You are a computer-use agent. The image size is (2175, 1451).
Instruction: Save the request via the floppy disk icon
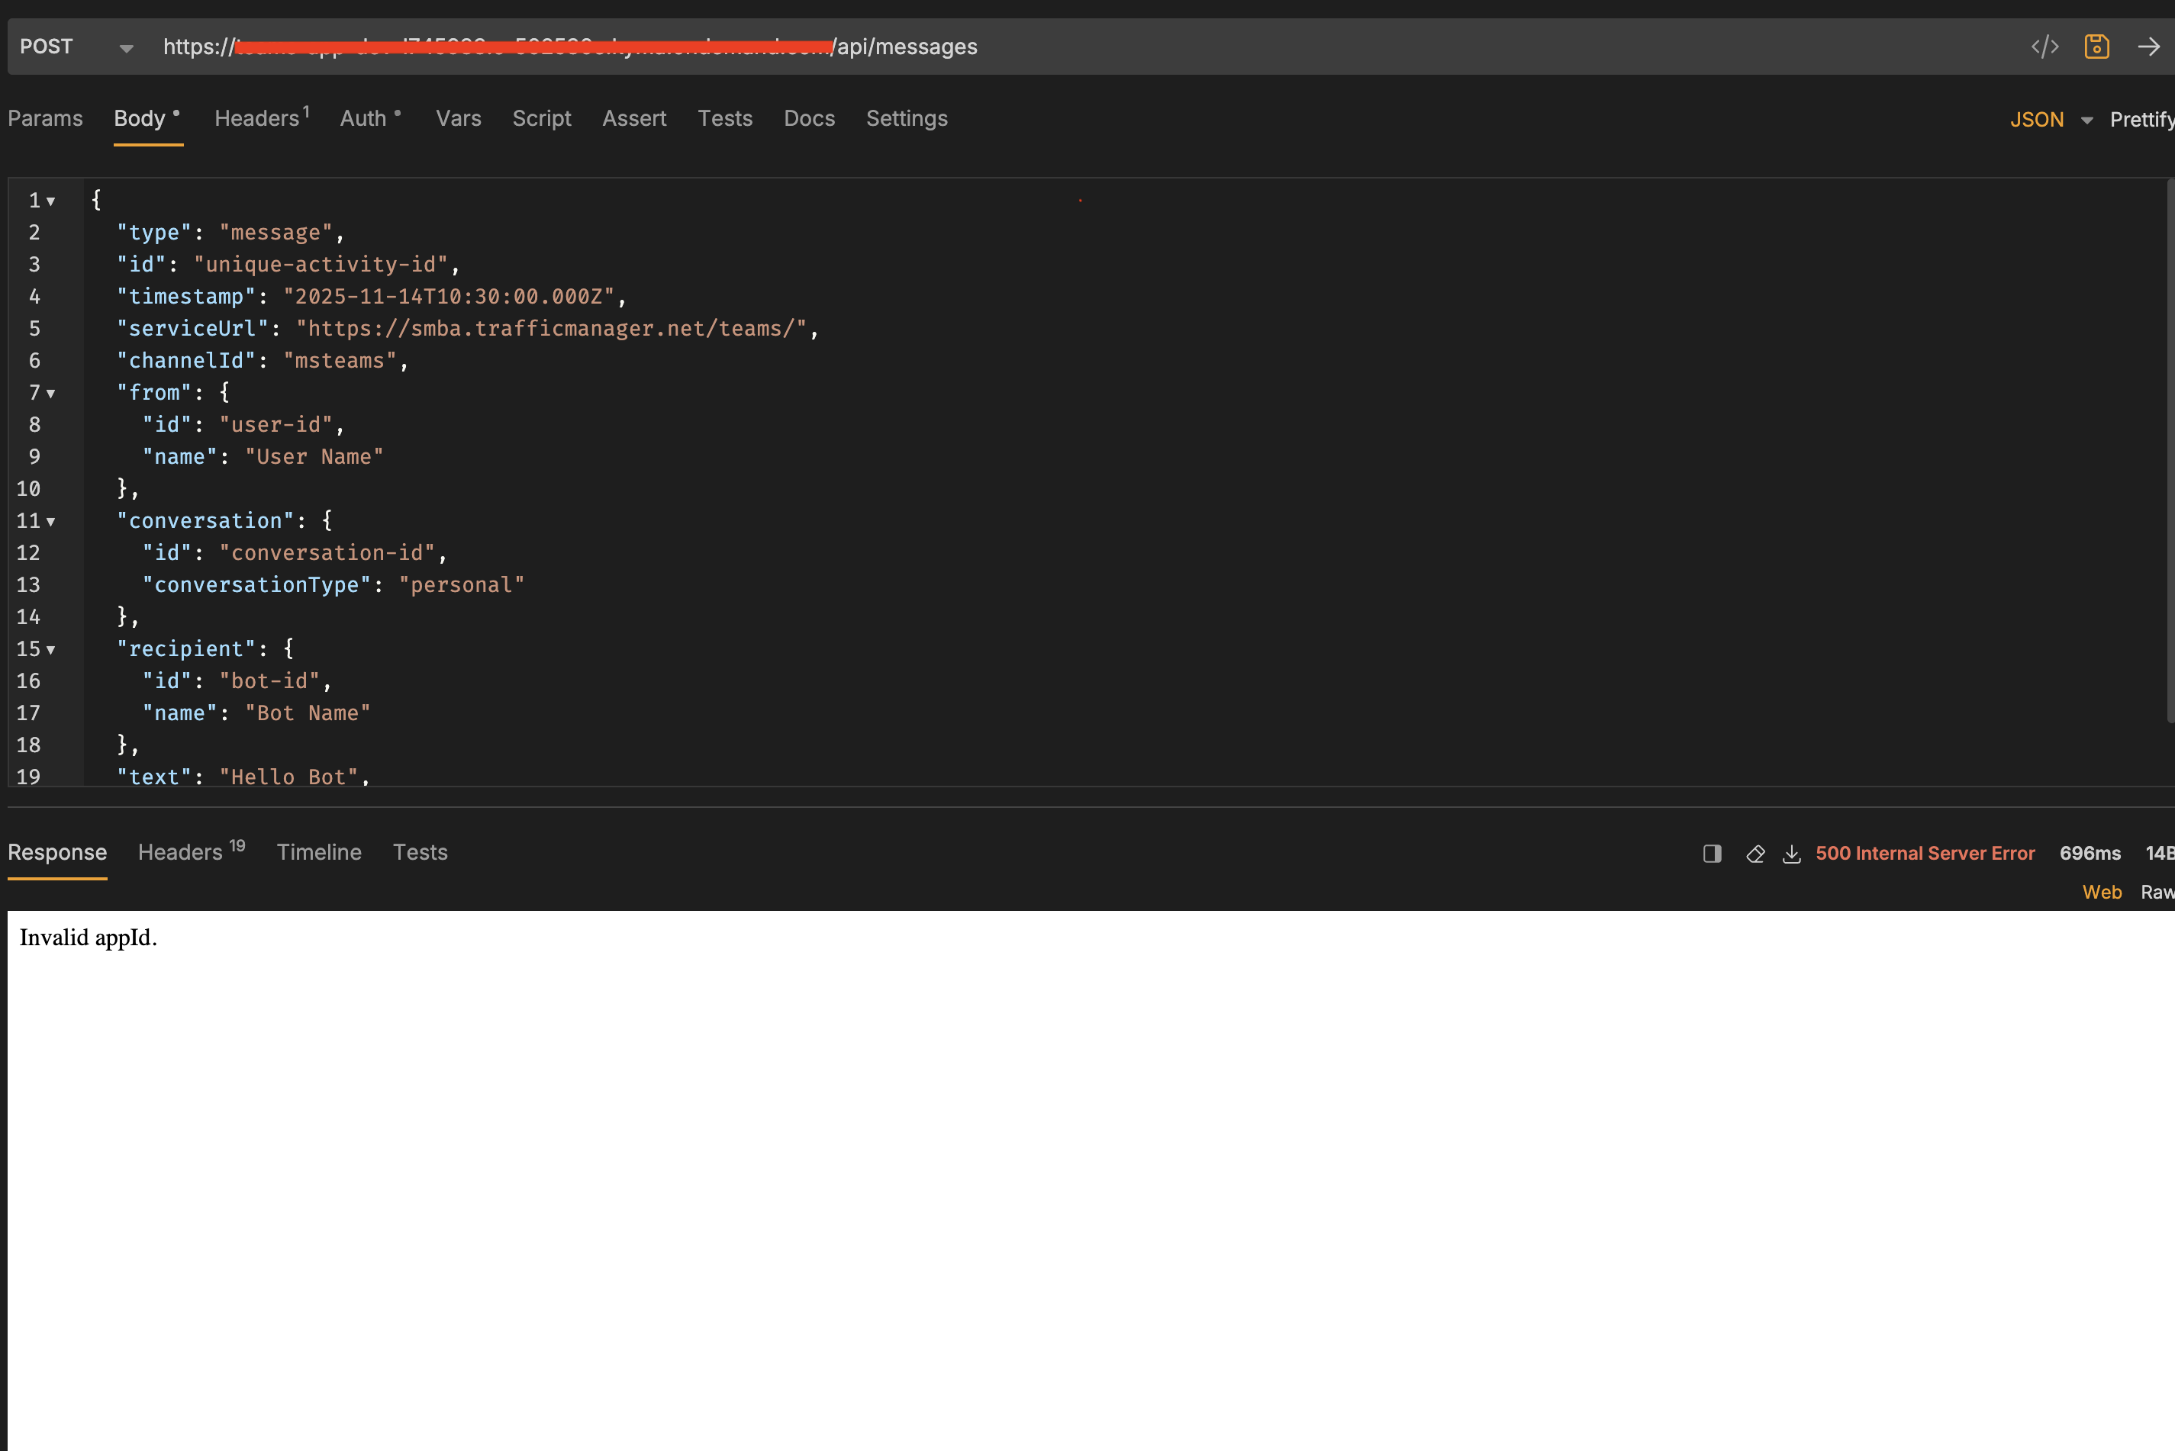pos(2097,45)
